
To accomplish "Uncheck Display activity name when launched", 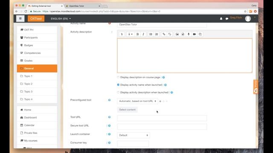I will tap(118, 85).
